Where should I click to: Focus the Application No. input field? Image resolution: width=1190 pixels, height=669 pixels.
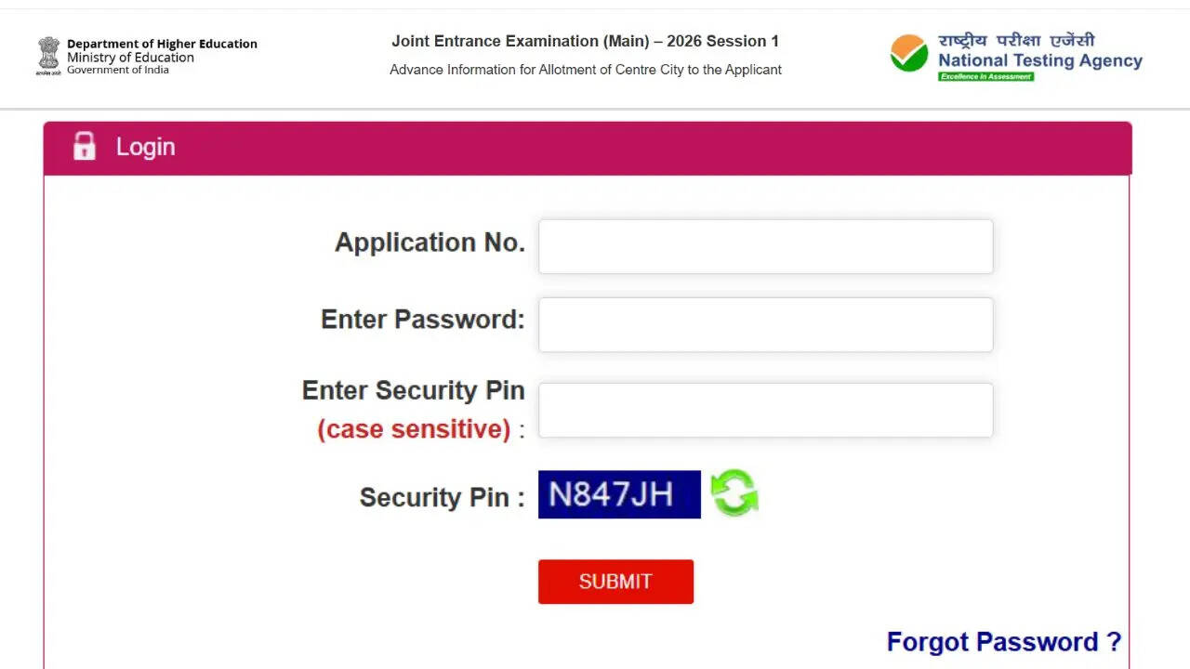765,246
